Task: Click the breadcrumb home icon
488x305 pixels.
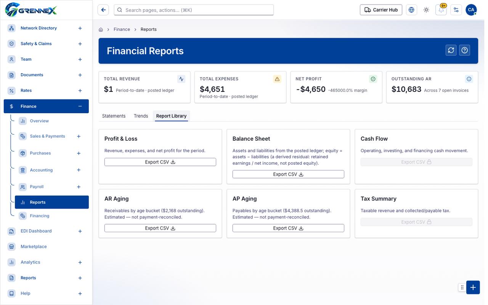Action: [101, 29]
